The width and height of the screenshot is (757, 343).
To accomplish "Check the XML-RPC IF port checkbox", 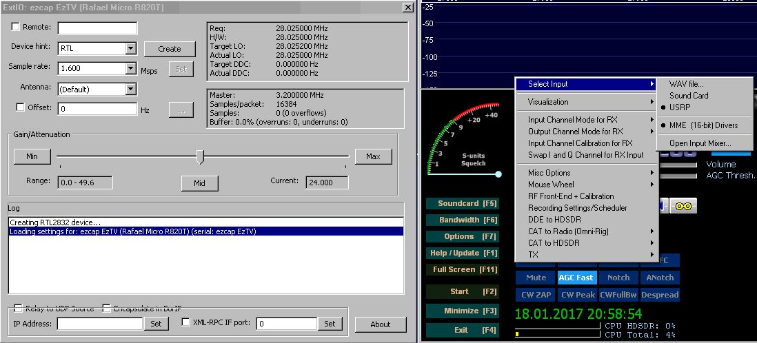I will (185, 322).
